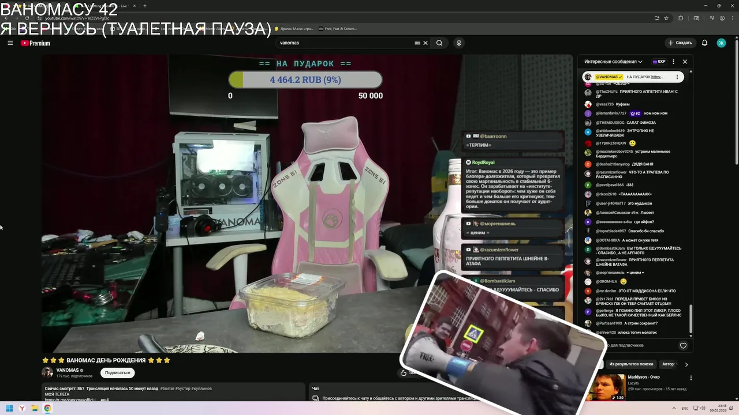Open 'Free, Fast & Secure' bookmark

(x=337, y=28)
